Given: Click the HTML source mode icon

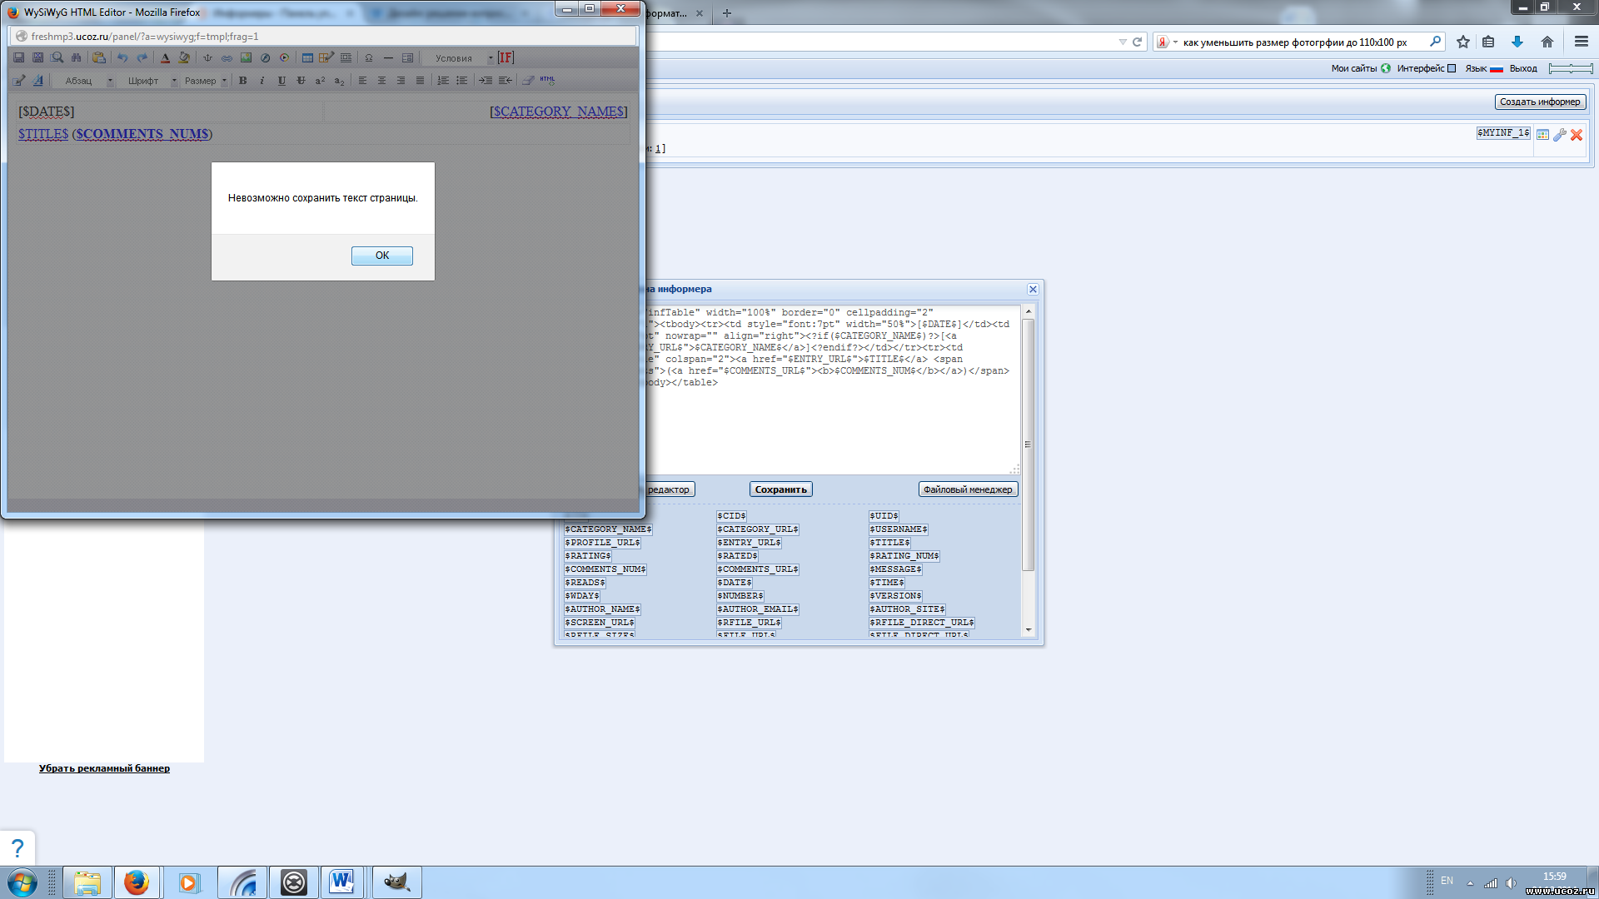Looking at the screenshot, I should click(547, 80).
